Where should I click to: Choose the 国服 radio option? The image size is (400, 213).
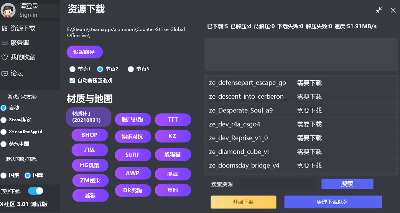click(x=3, y=176)
